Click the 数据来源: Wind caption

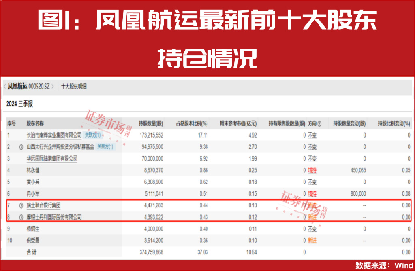tap(384, 265)
